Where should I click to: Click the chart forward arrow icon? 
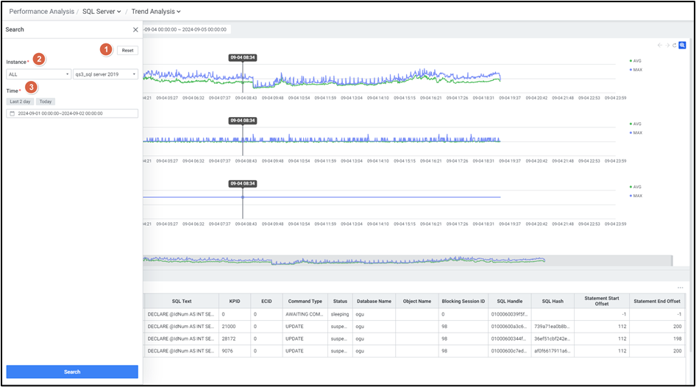[x=667, y=45]
